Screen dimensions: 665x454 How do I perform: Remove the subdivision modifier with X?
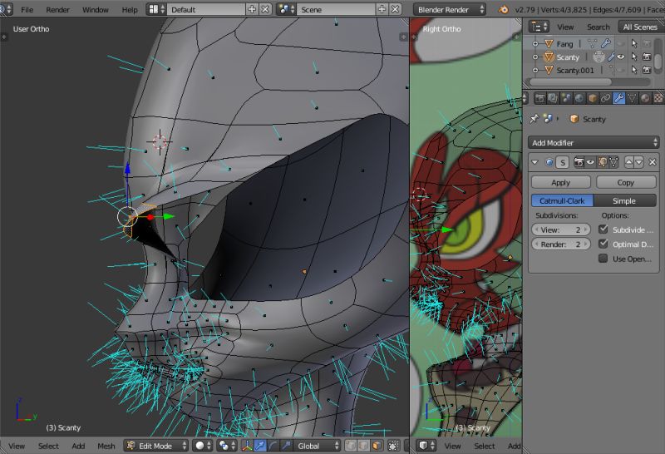click(653, 162)
